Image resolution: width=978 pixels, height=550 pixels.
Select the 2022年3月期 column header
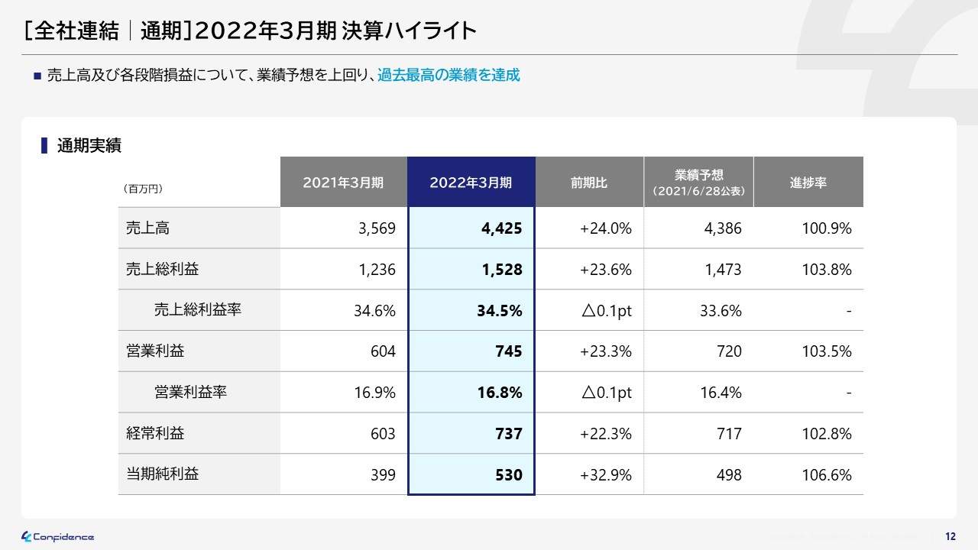pyautogui.click(x=471, y=183)
